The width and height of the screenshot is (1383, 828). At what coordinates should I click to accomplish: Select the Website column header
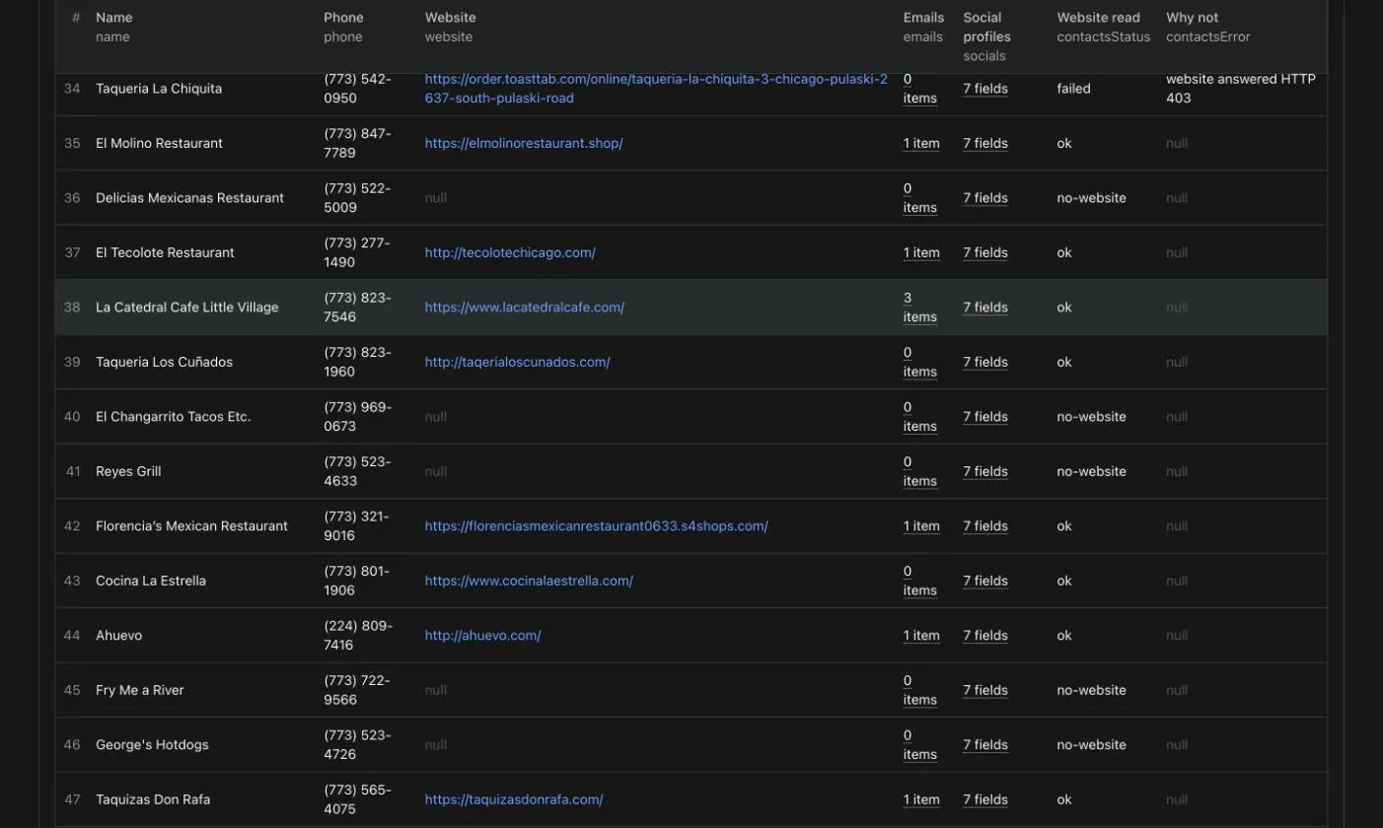click(450, 27)
